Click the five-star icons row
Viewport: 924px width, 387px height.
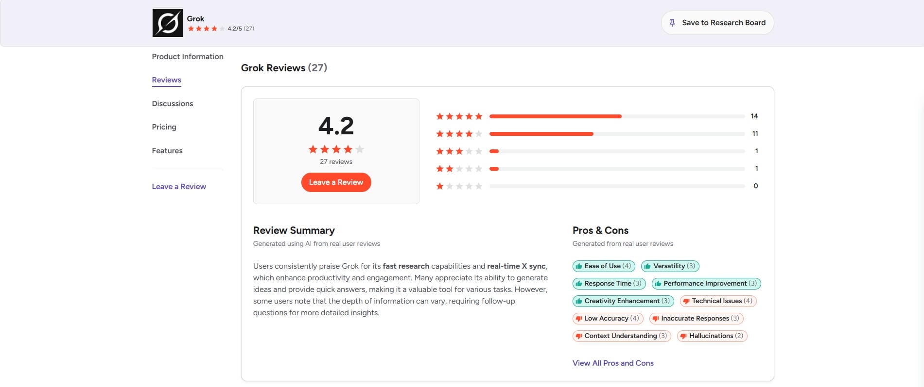click(x=459, y=116)
